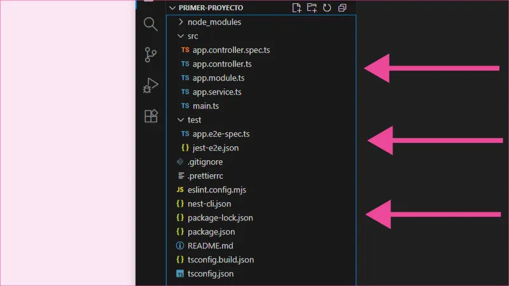Click the TS icon beside app.e2e-spec.ts
Screen dimensions: 509x286
(185, 133)
